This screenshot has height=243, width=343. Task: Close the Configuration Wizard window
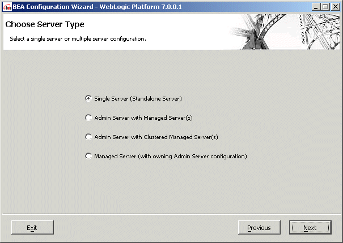point(335,7)
